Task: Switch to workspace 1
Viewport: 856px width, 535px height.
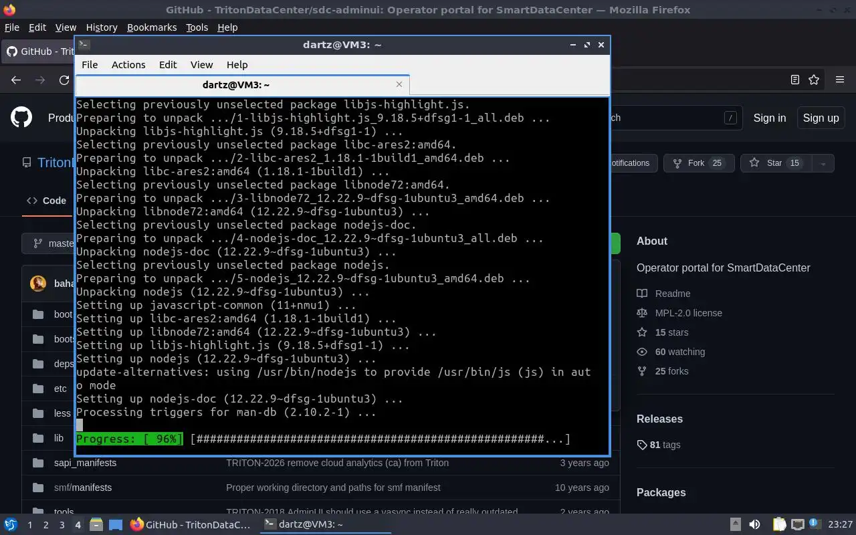Action: click(x=29, y=525)
